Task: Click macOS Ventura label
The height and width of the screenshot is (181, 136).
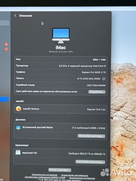Action: [x=31, y=109]
